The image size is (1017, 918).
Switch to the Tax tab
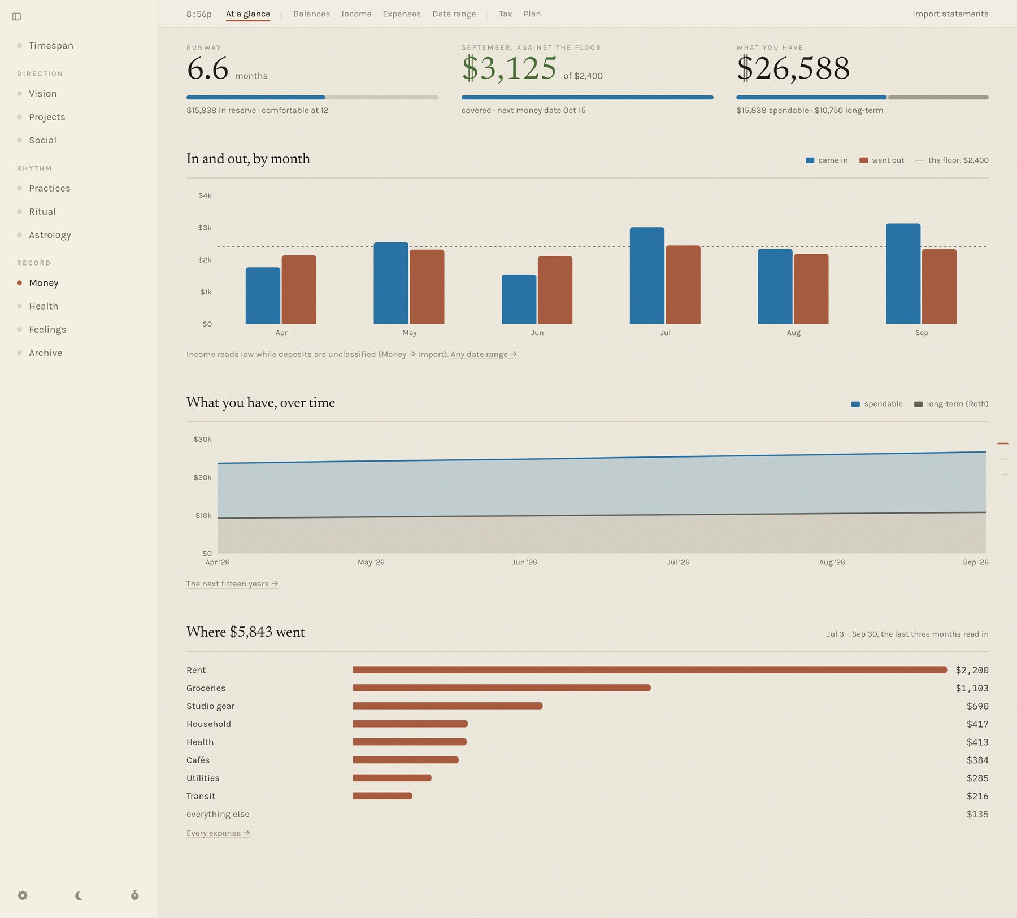[506, 14]
